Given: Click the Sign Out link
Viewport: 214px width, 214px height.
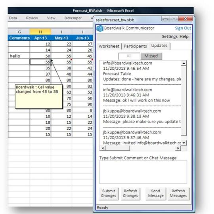Looking at the screenshot, I should (x=183, y=28).
